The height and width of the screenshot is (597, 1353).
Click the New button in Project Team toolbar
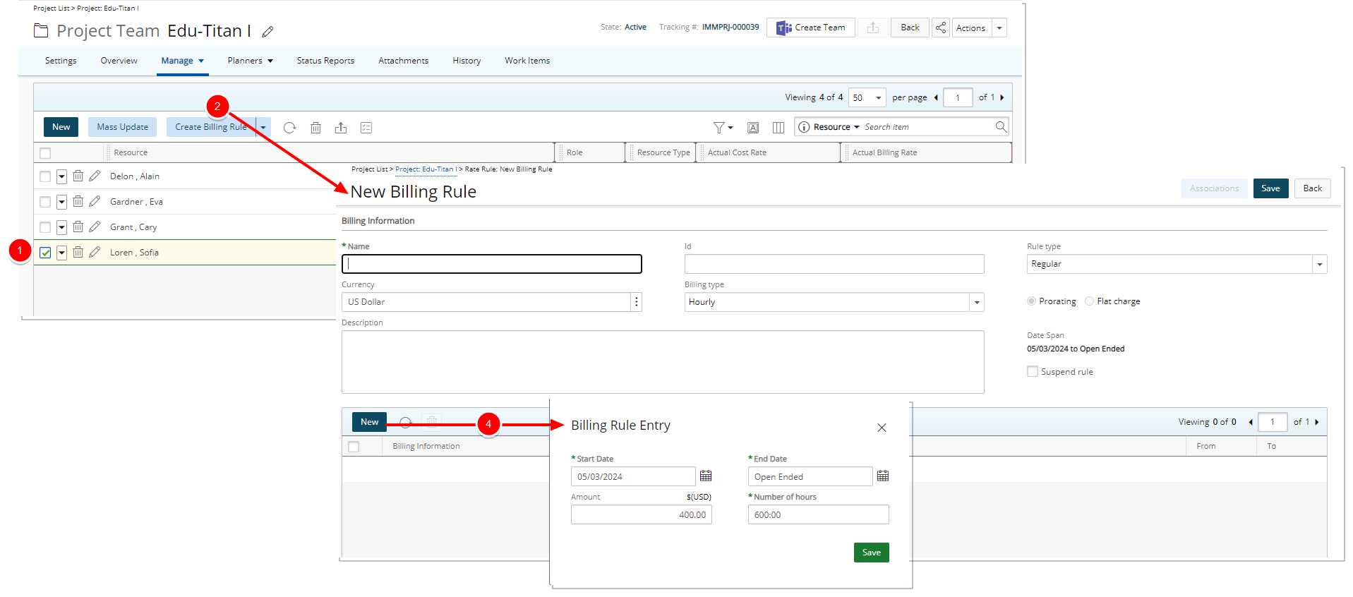coord(61,127)
